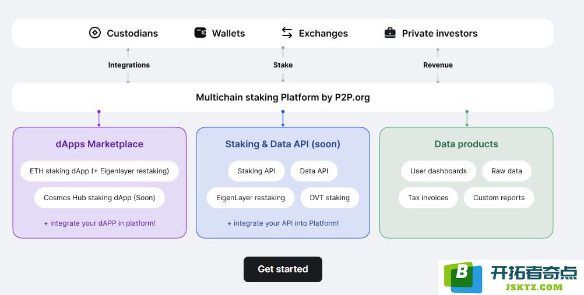Open the ETH staking dApp pill
The height and width of the screenshot is (295, 584).
100,171
